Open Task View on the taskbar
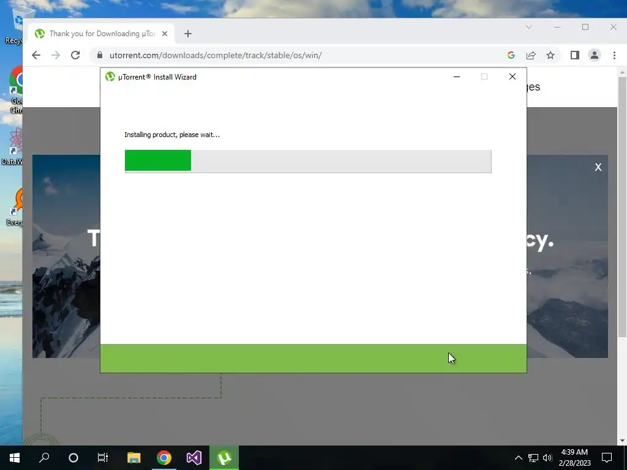The image size is (627, 470). click(x=103, y=458)
